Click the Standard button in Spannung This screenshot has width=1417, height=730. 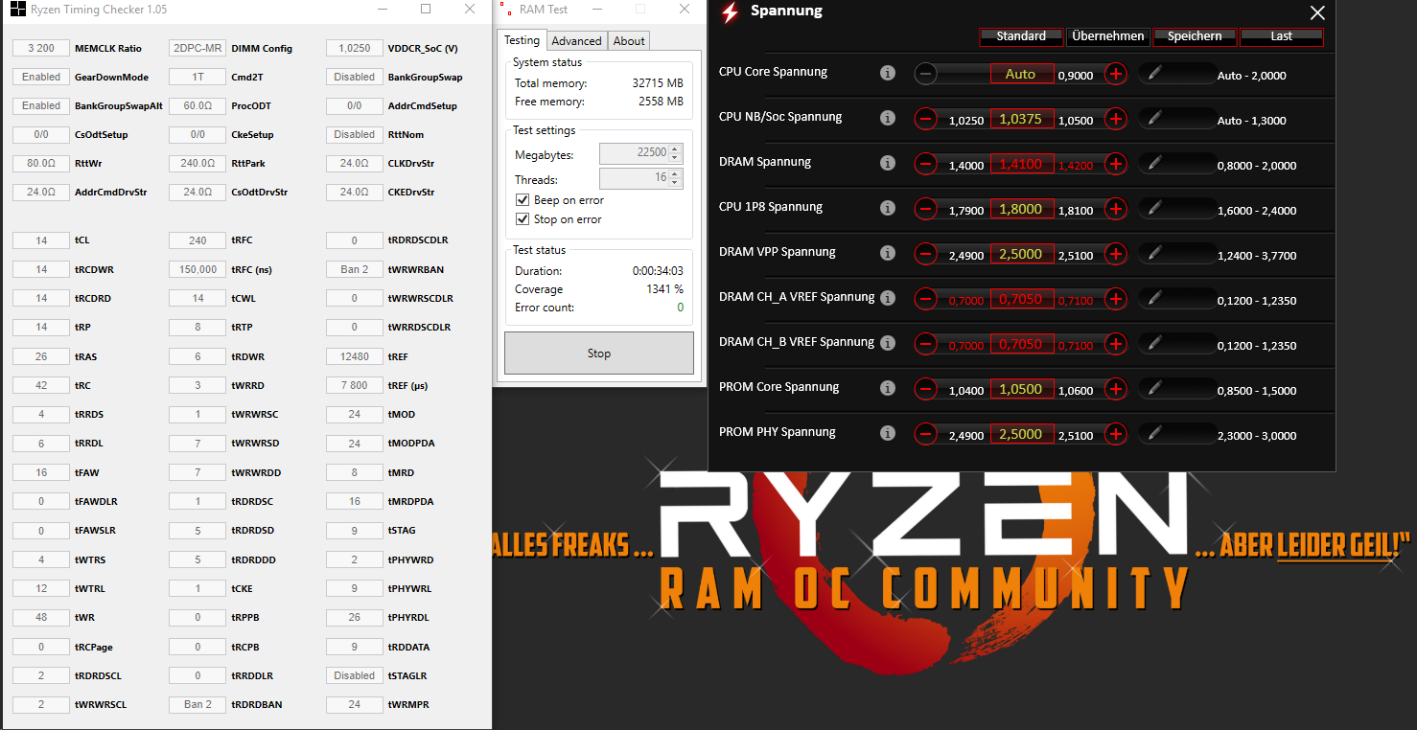pos(1021,36)
